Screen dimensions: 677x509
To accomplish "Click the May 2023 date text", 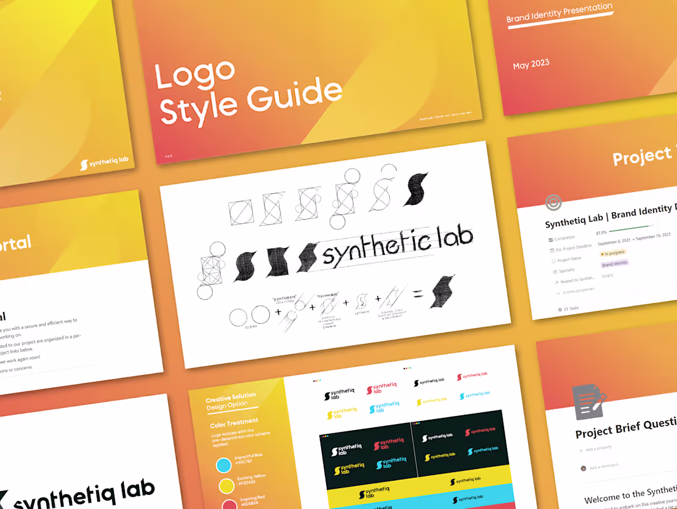I will pyautogui.click(x=531, y=64).
